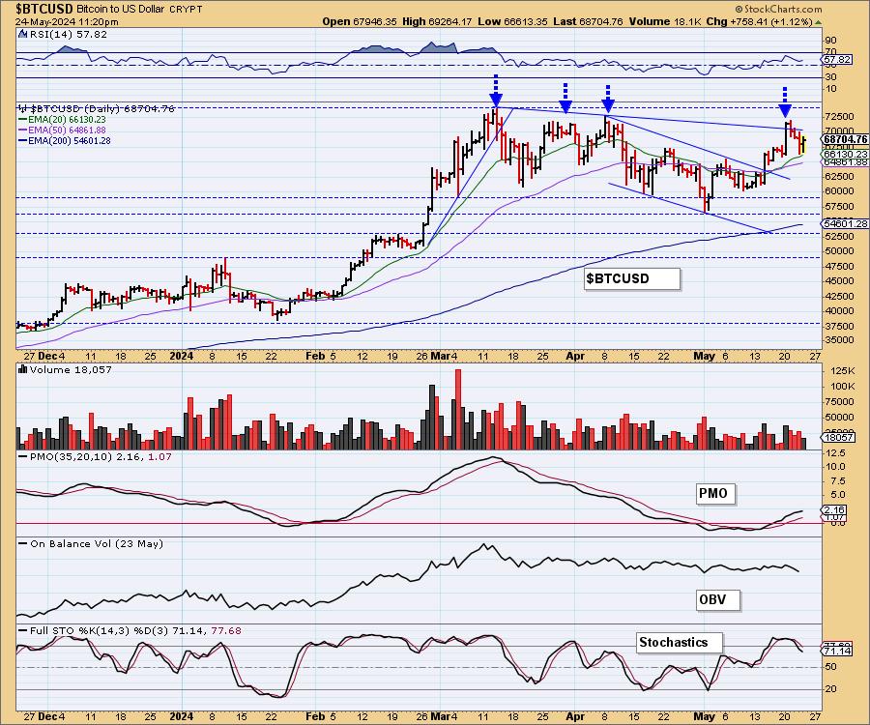
Task: Click the 66130.23 EMA tag on right axis
Action: (x=845, y=154)
